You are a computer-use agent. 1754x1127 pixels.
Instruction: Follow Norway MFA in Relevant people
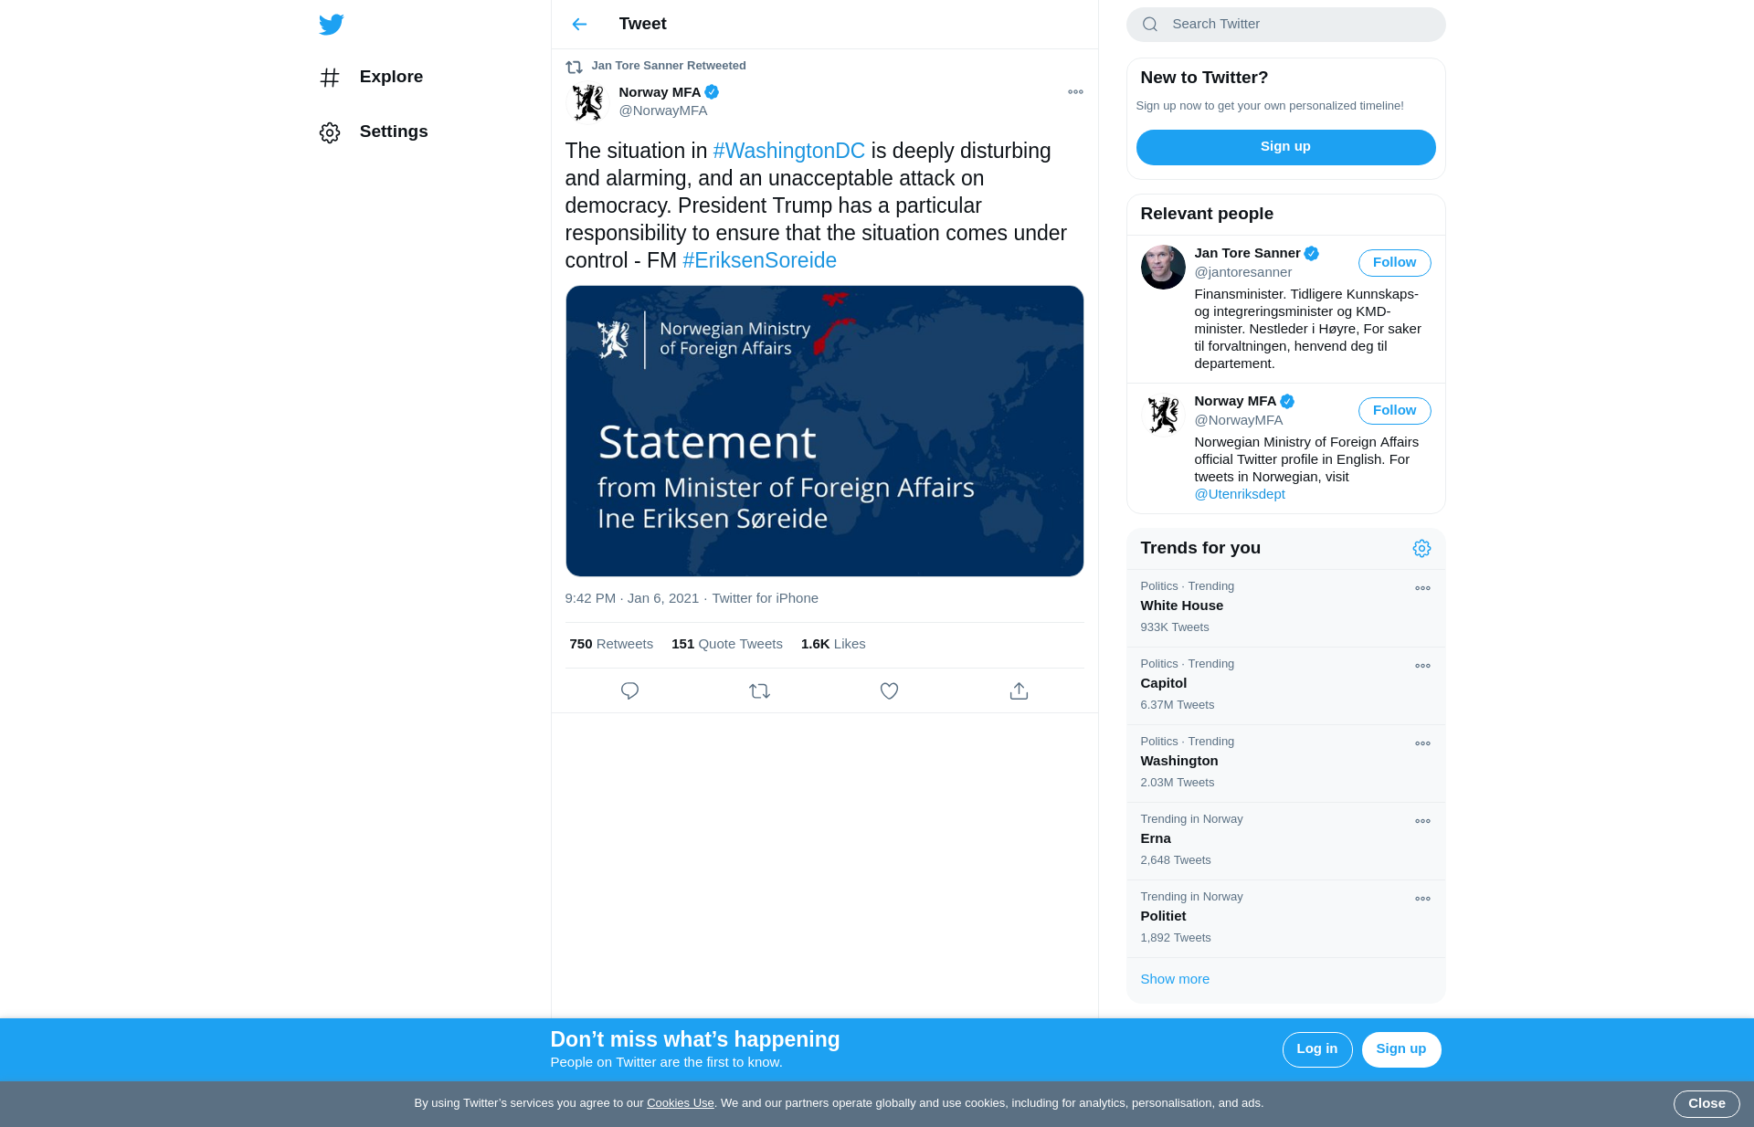1394,411
